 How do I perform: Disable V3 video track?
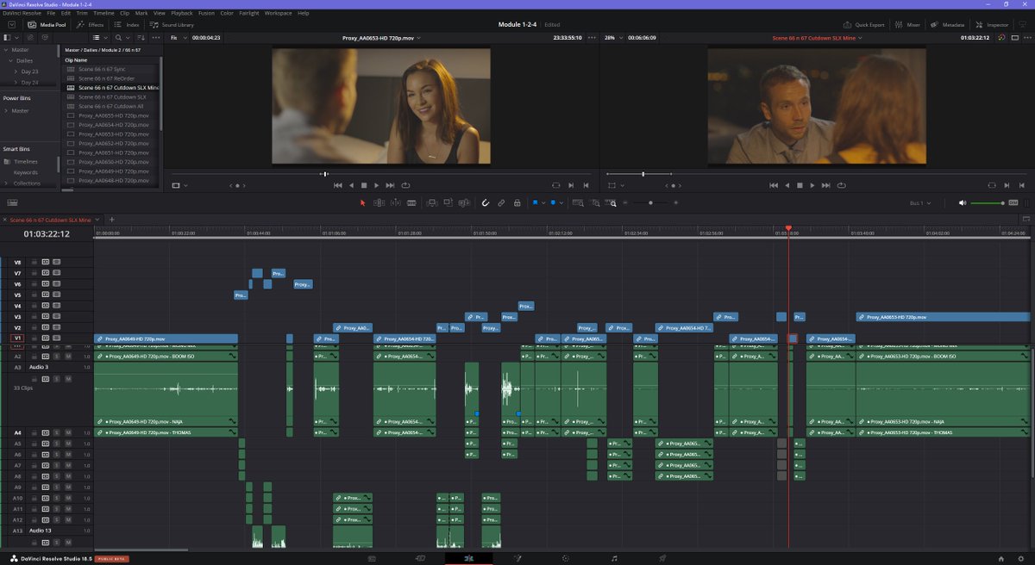click(56, 317)
